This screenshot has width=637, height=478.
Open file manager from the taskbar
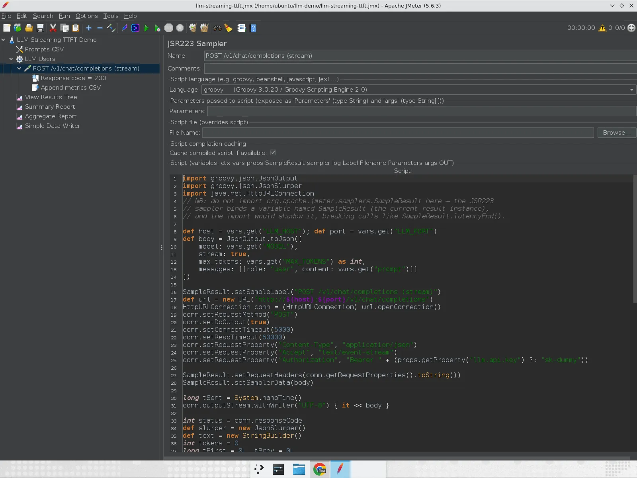(x=299, y=469)
